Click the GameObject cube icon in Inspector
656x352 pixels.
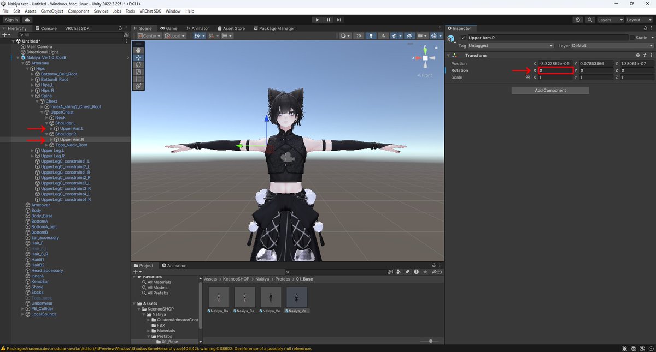tap(452, 38)
